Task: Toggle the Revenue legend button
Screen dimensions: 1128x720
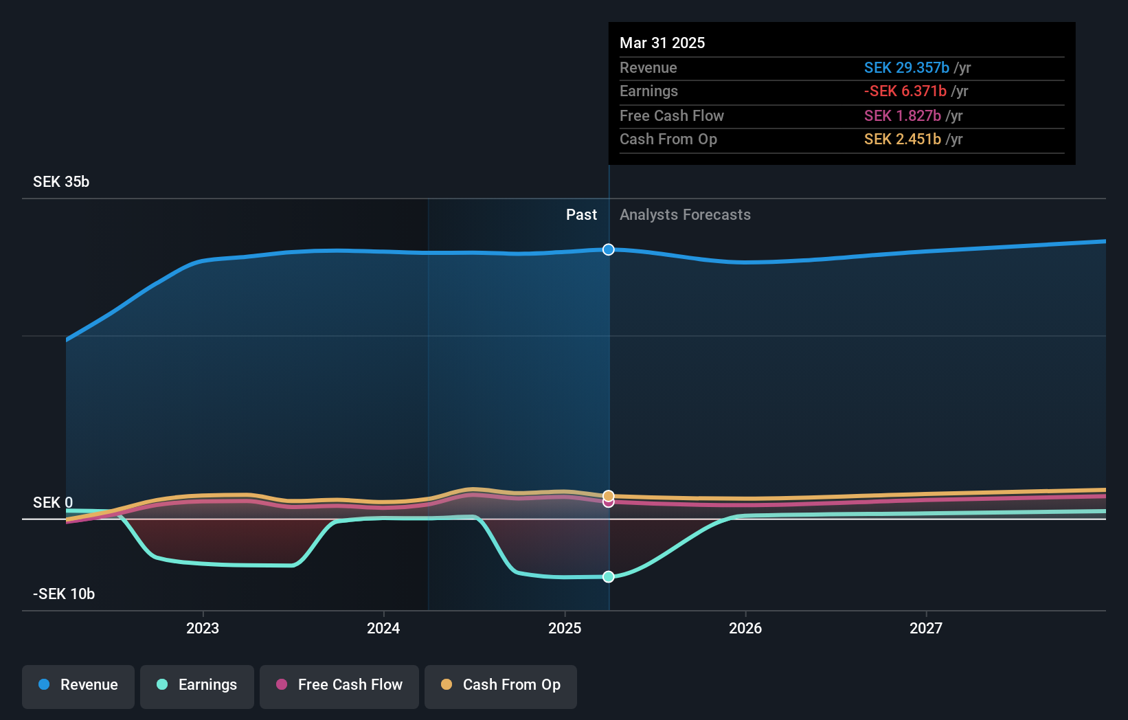Action: click(x=78, y=686)
